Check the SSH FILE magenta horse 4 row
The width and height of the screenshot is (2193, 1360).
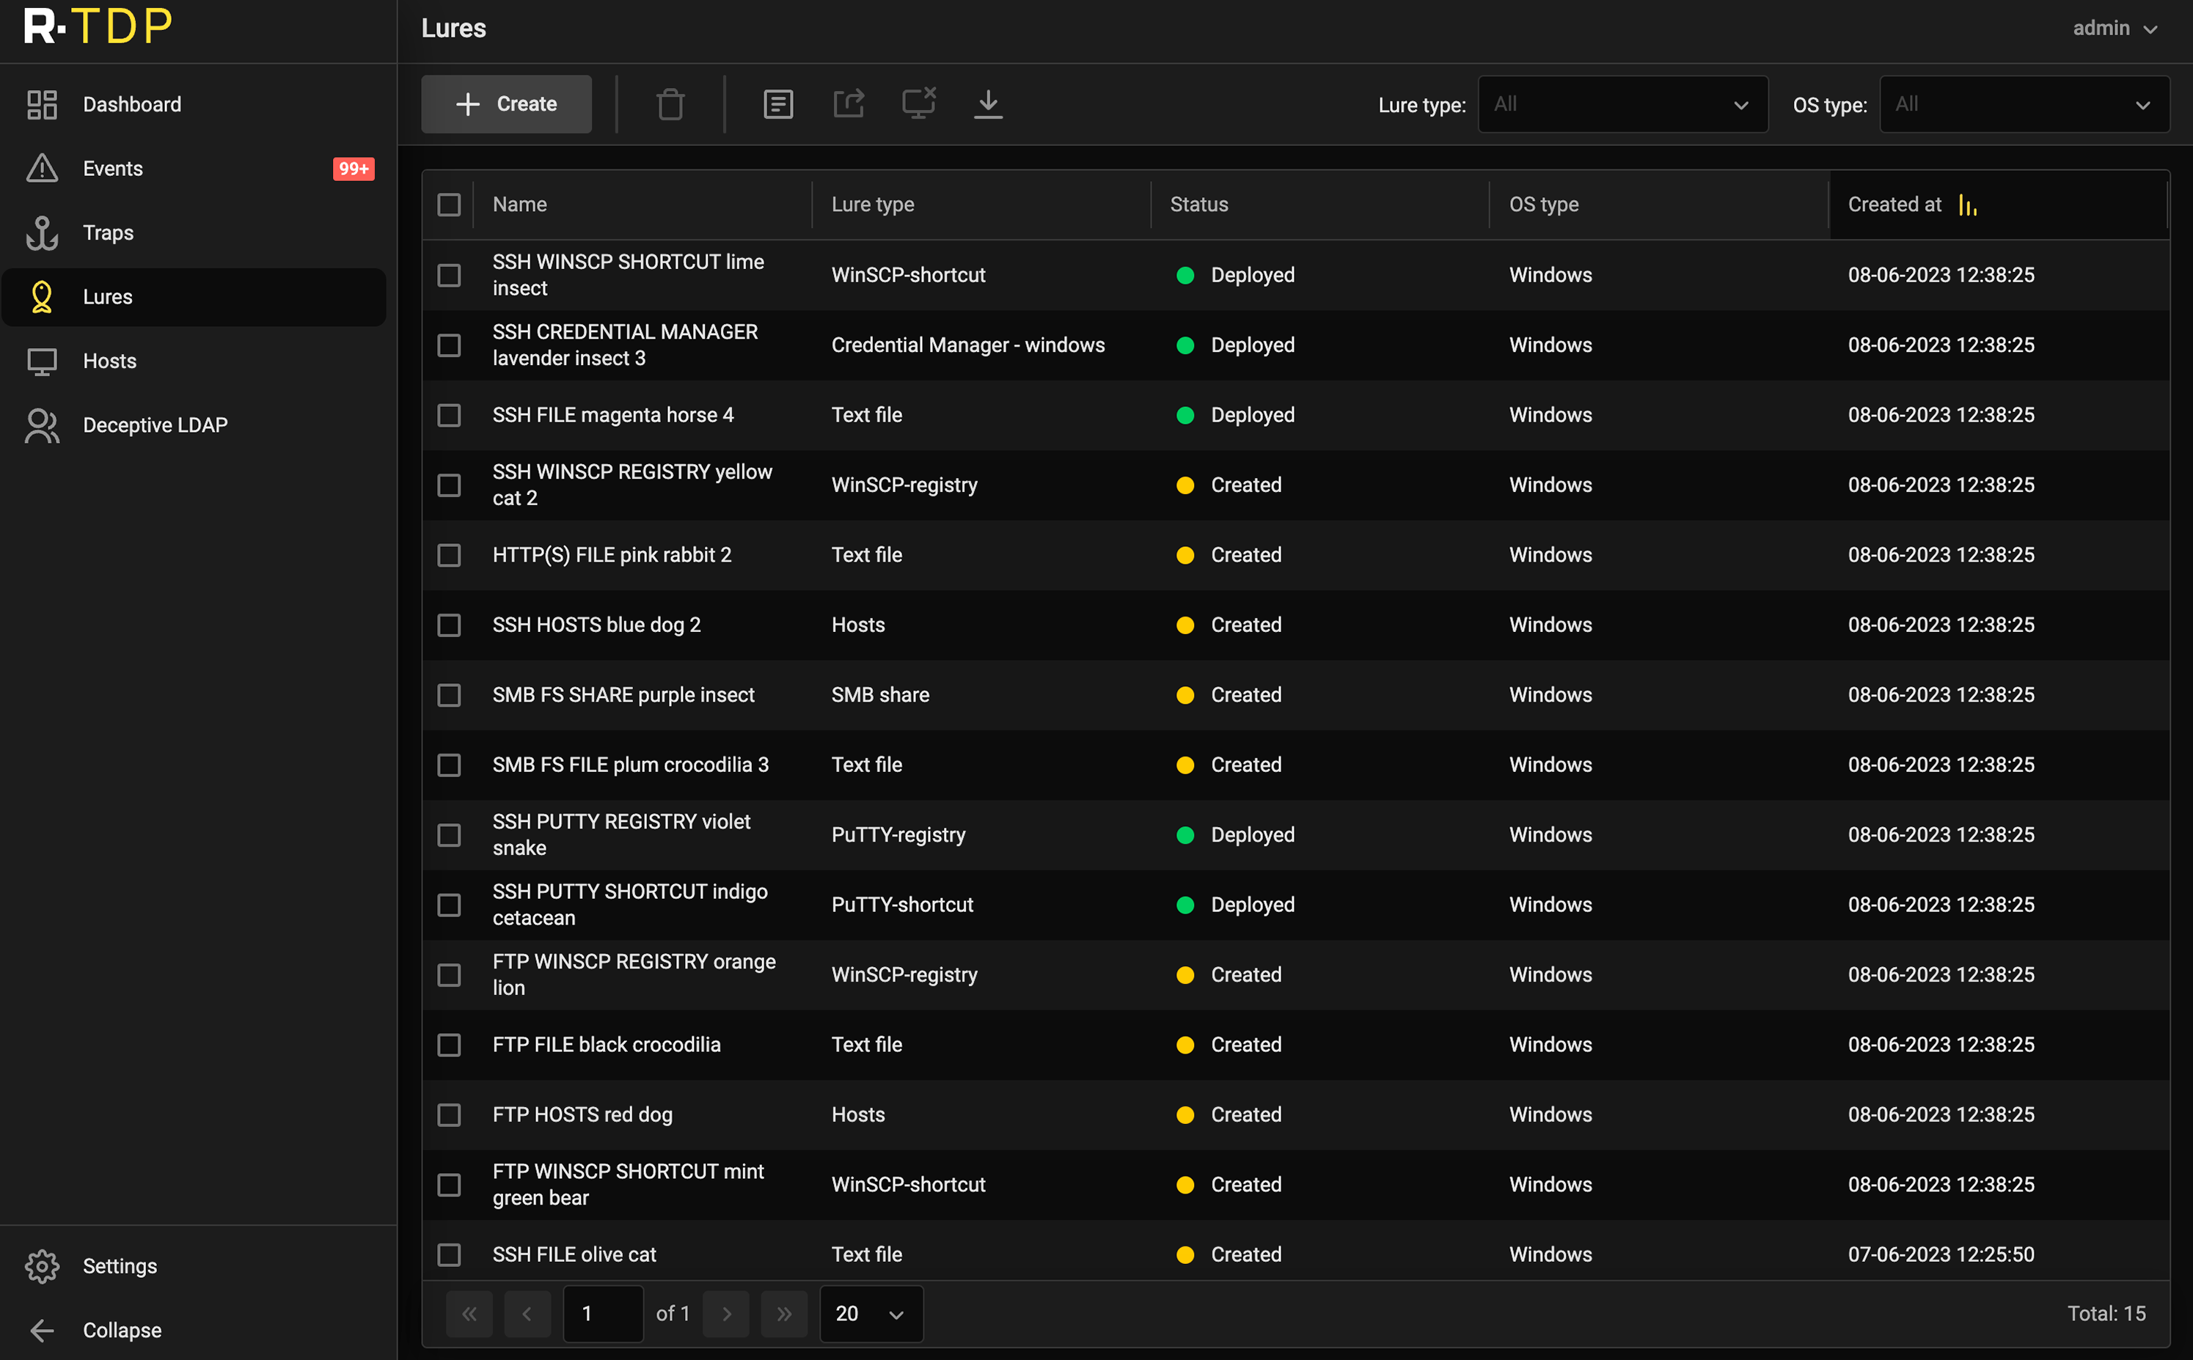pos(449,415)
